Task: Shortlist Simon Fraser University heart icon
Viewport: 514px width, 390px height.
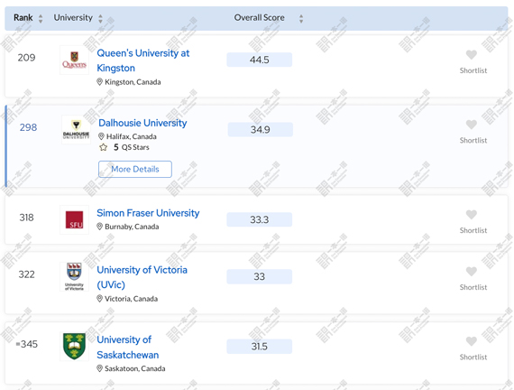Action: click(472, 214)
